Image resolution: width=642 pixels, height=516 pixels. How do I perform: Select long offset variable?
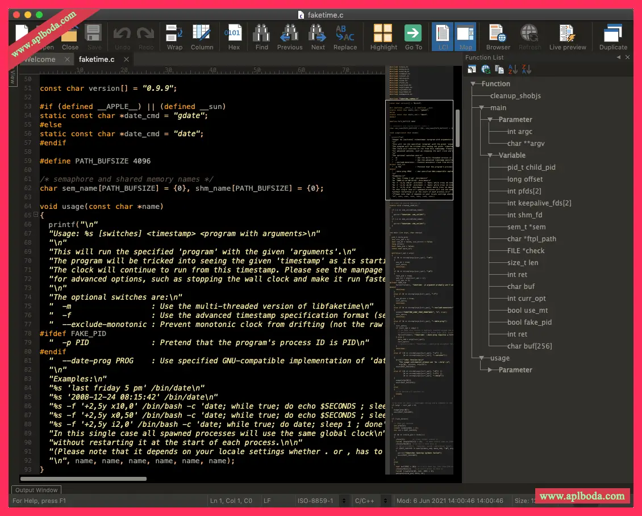524,179
